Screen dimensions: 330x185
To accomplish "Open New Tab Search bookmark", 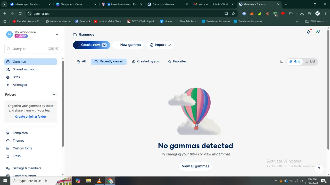I will 187,21.
